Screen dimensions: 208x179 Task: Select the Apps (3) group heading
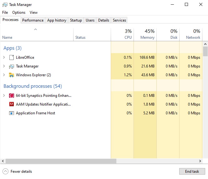coord(13,48)
